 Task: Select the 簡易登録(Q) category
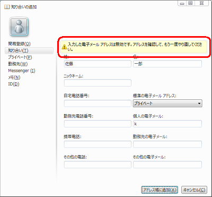tap(19, 44)
